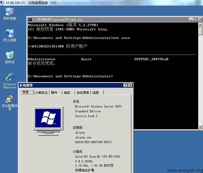Close the cmd.exe window
The image size is (203, 173).
pyautogui.click(x=200, y=19)
